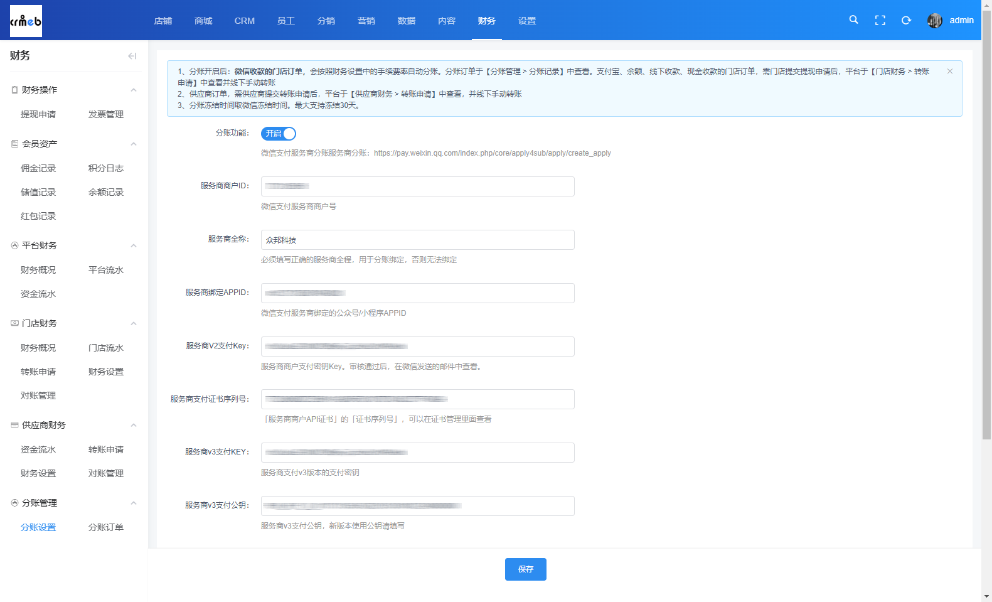Open 提现申请 in the sidebar
The height and width of the screenshot is (602, 992).
[x=38, y=114]
